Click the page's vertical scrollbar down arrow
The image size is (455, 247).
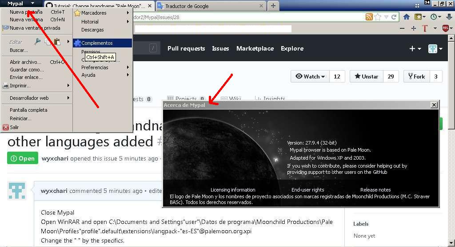451,243
